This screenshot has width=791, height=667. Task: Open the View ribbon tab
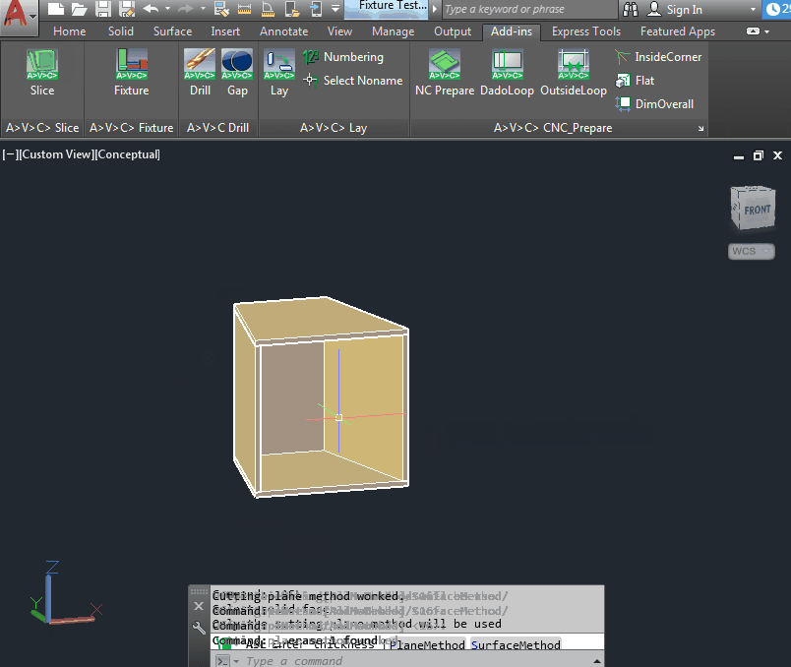pos(339,31)
